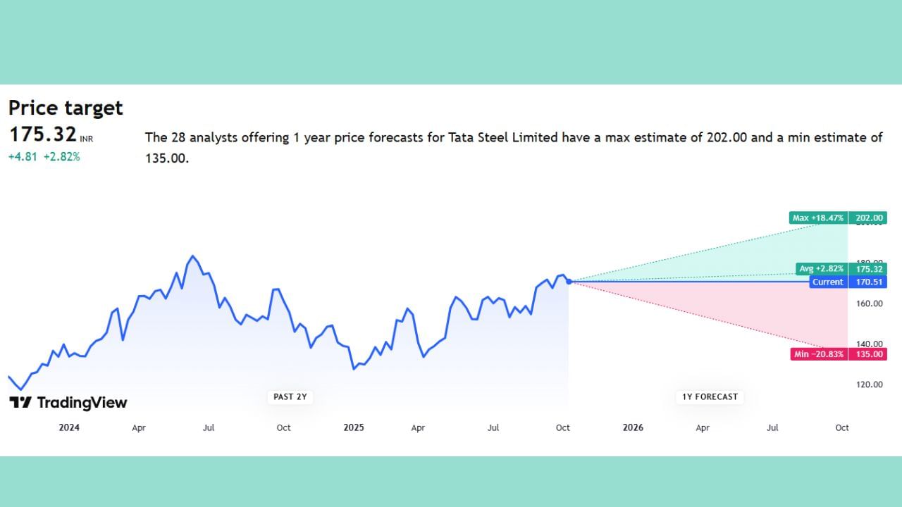The width and height of the screenshot is (902, 507).
Task: Click the current price dot marker
Action: tap(569, 282)
